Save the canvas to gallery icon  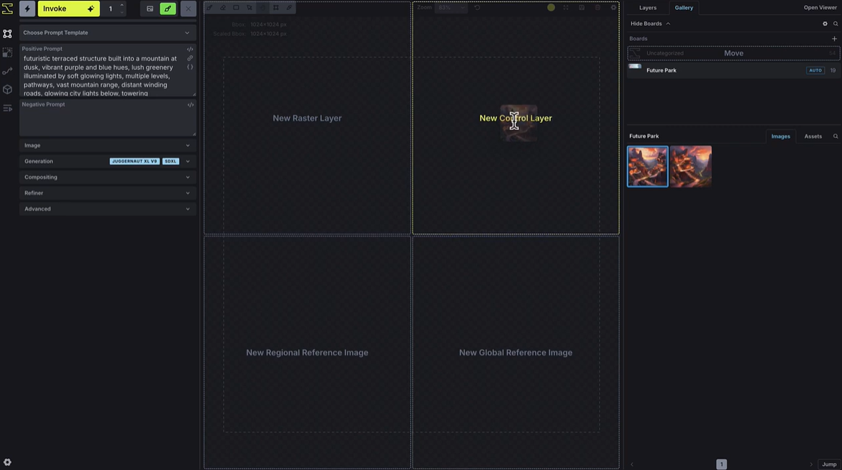pos(582,7)
